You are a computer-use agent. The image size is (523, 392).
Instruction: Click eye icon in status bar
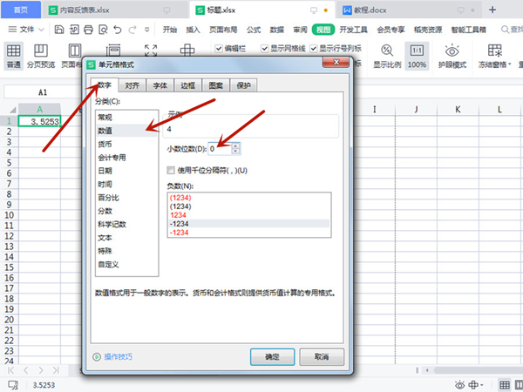point(459,383)
